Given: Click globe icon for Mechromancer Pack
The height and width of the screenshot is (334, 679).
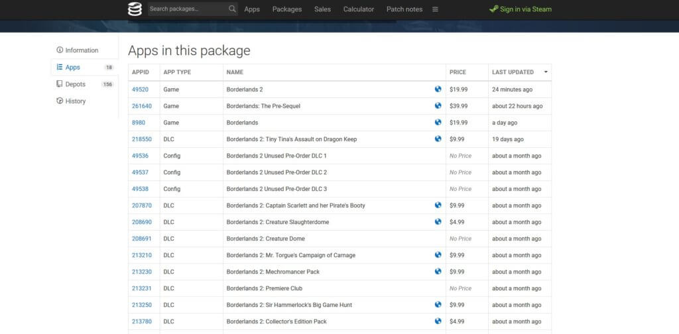Looking at the screenshot, I should click(x=438, y=272).
